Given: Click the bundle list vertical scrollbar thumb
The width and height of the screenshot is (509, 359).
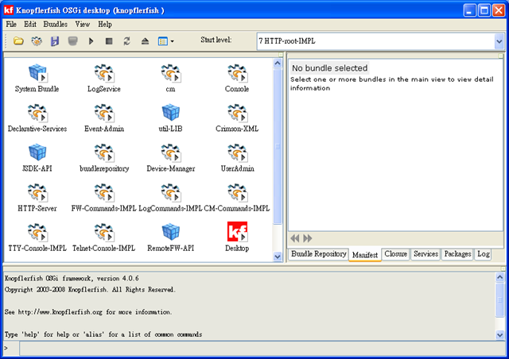Looking at the screenshot, I should pyautogui.click(x=278, y=146).
